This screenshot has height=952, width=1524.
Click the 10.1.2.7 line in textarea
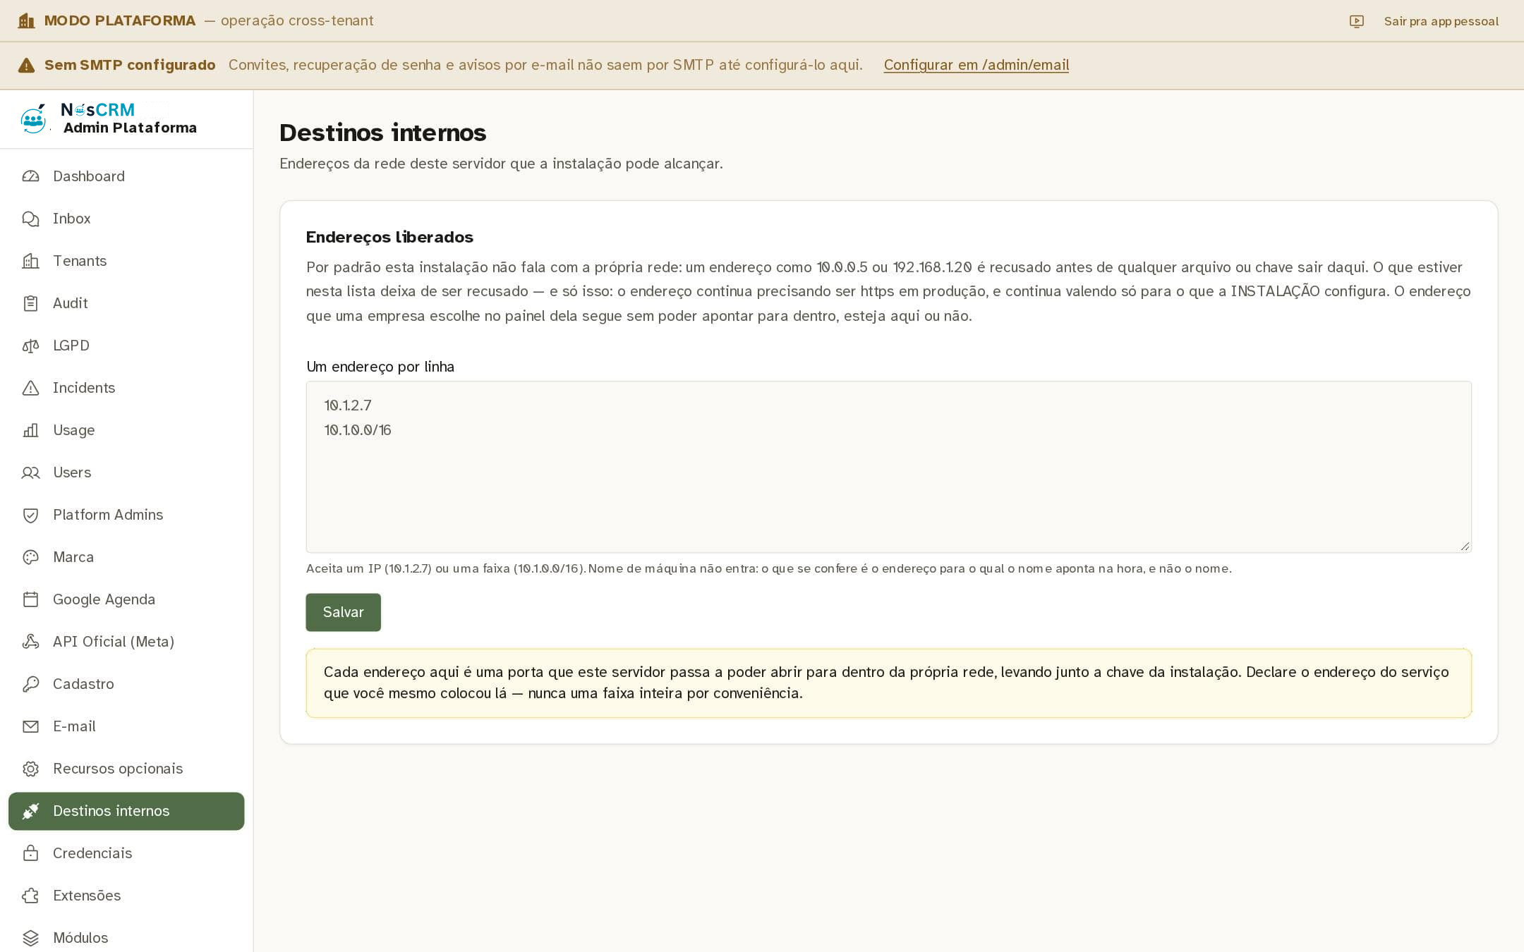(348, 405)
